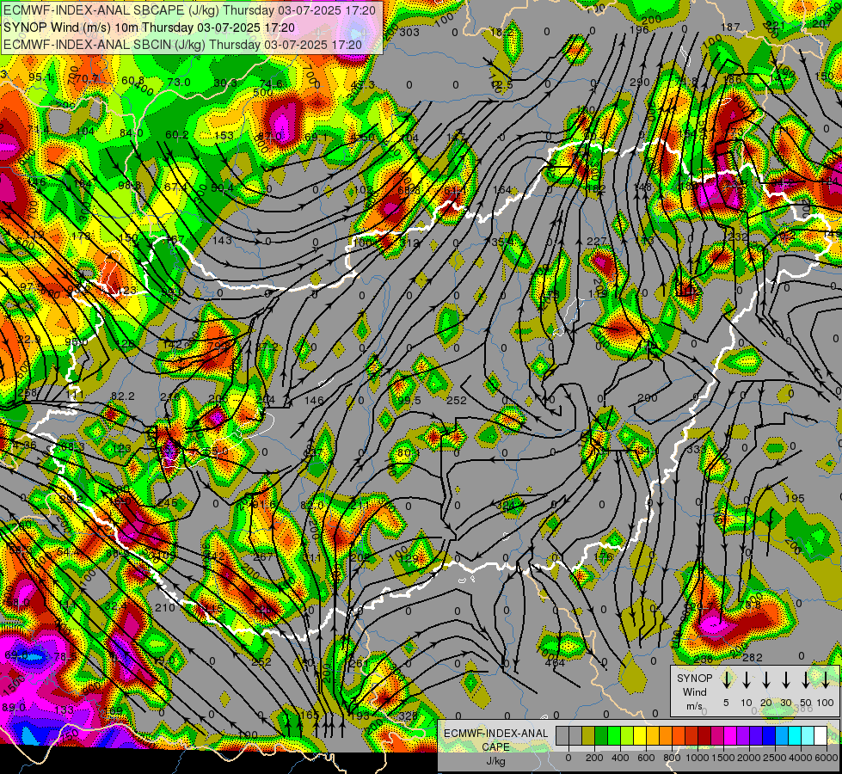
Task: Select the pure yellow swatch in CAPE legend
Action: [640, 736]
